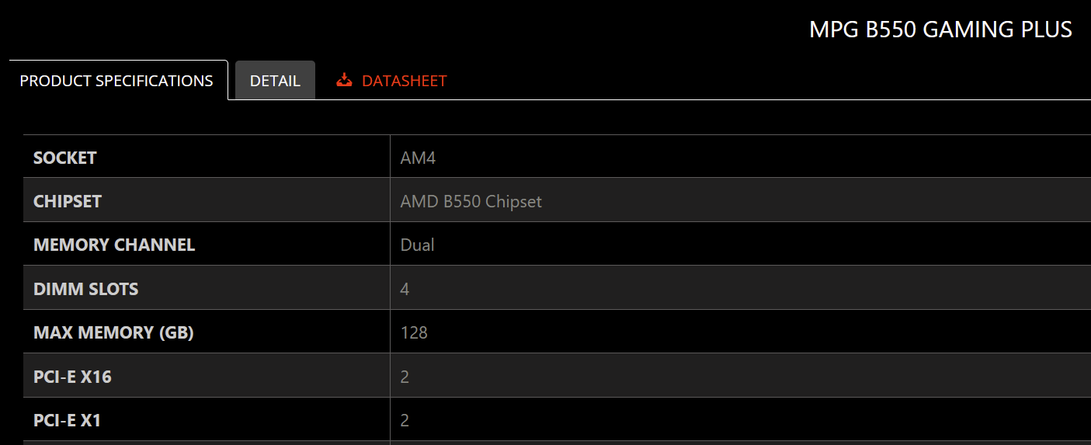Screen dimensions: 1091x445
Task: Select the PCI-E X1 value 2
Action: pos(405,420)
